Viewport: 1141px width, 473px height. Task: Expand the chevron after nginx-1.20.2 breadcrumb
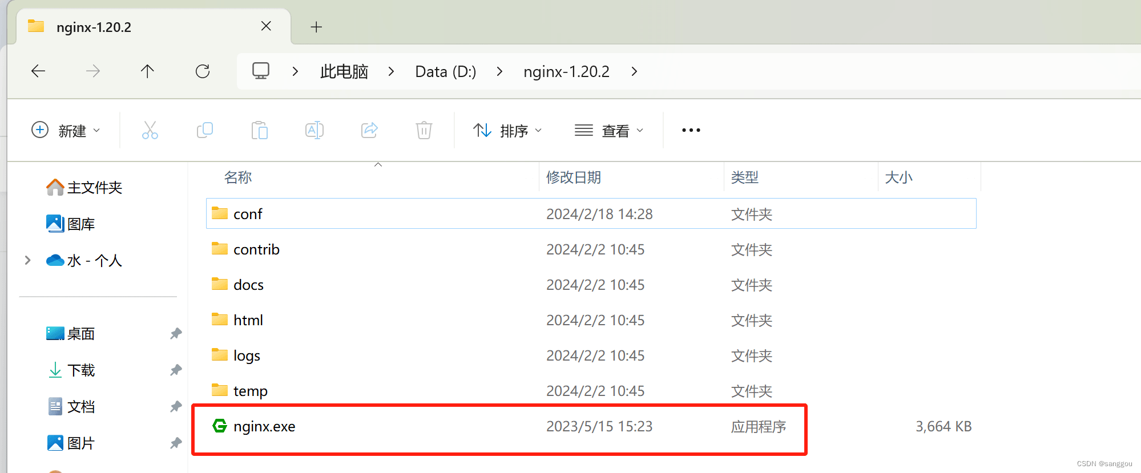[x=634, y=71]
